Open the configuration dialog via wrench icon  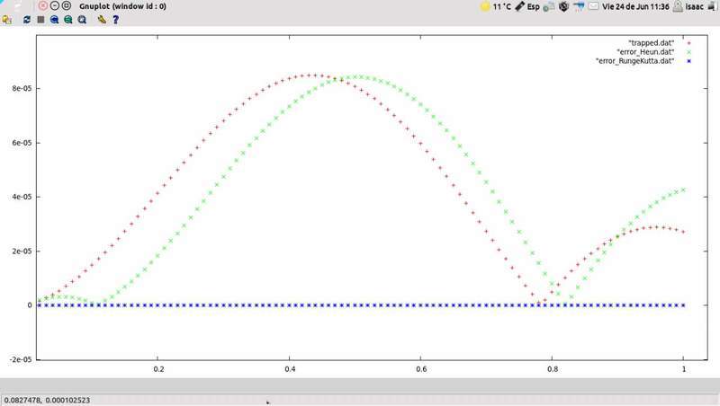click(102, 19)
